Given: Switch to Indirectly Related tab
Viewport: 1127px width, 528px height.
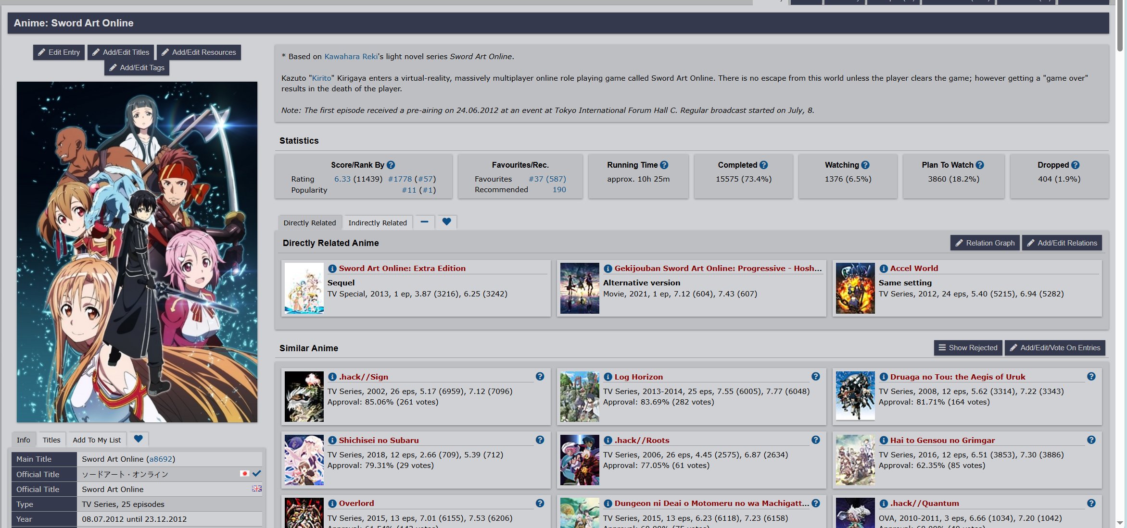Looking at the screenshot, I should pos(378,222).
